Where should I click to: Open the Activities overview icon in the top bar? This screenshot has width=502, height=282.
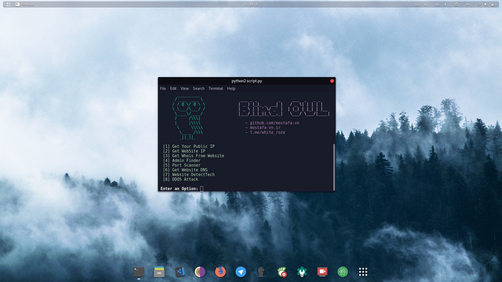[x=9, y=4]
